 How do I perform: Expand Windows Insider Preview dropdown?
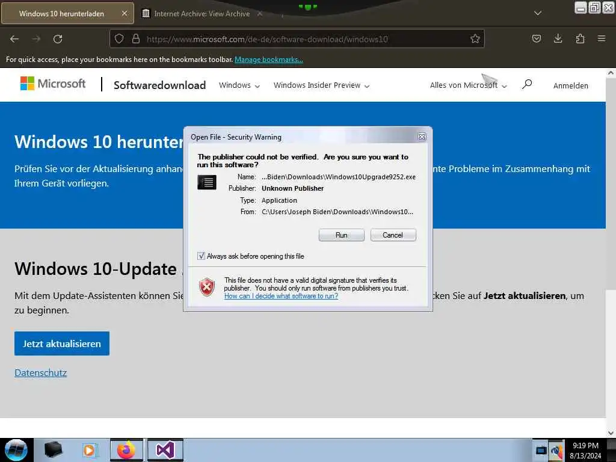click(x=321, y=85)
